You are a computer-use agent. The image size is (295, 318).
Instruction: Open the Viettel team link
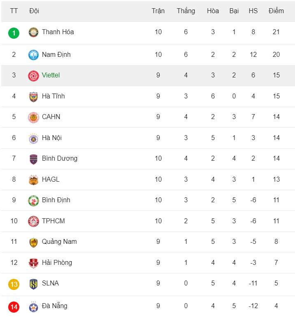(x=51, y=75)
